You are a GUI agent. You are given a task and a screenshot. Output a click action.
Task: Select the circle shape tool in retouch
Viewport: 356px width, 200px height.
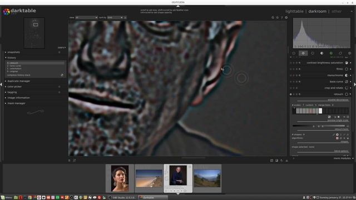point(337,134)
